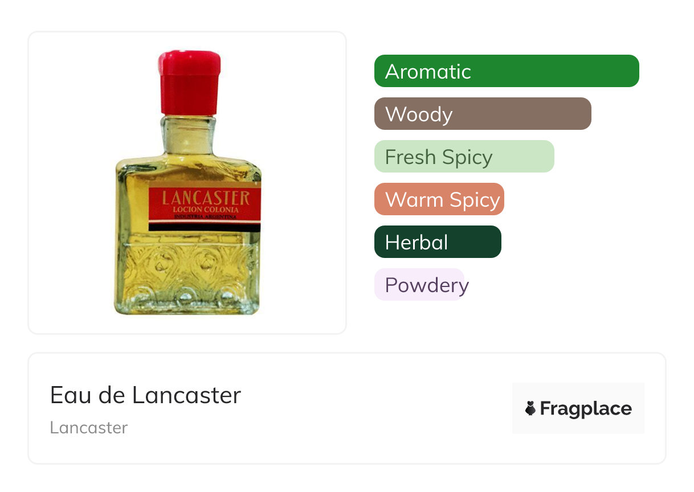Click the word Aromatic in green bar
The height and width of the screenshot is (492, 694).
[428, 71]
